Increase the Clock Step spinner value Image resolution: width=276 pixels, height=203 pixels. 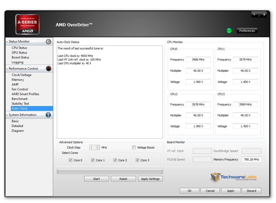[98, 146]
